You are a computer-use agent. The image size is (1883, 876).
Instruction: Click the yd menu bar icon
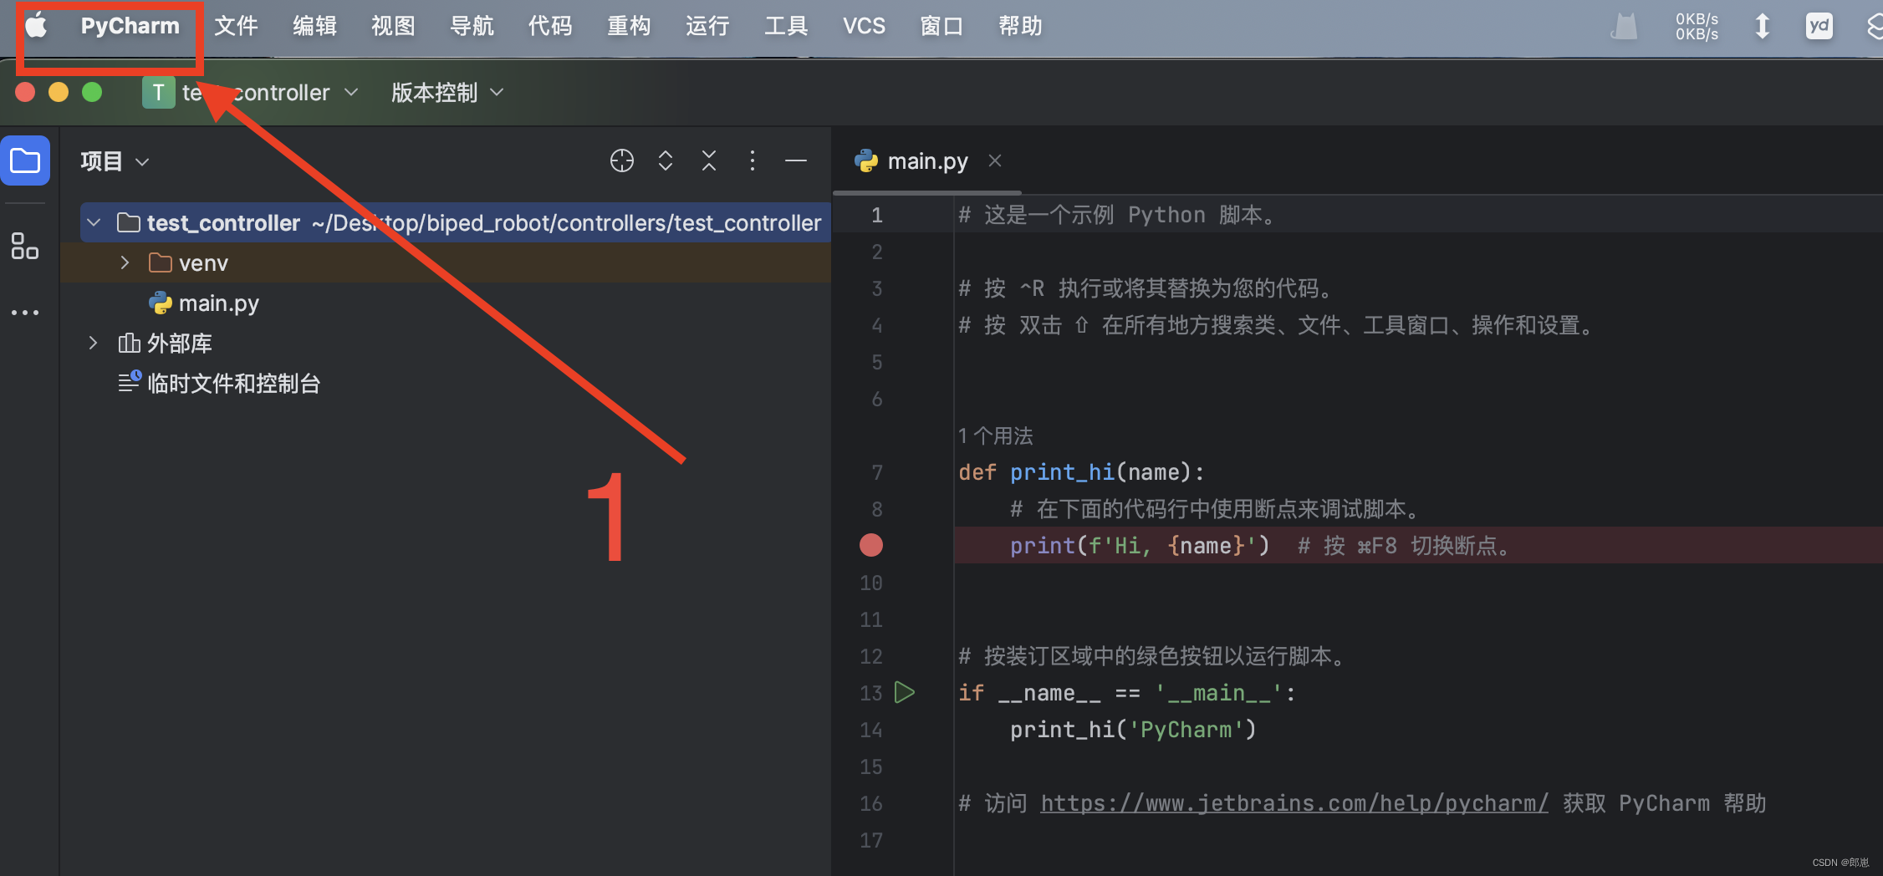click(1819, 26)
